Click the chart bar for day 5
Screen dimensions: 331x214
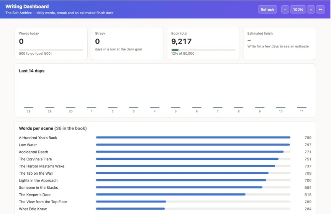pos(175,108)
